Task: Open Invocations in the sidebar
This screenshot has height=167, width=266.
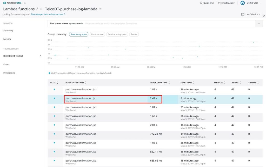Action: [x=9, y=73]
